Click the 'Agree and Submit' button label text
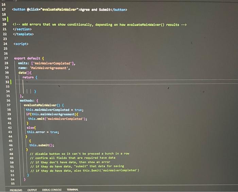The image size is (238, 192). (95, 10)
